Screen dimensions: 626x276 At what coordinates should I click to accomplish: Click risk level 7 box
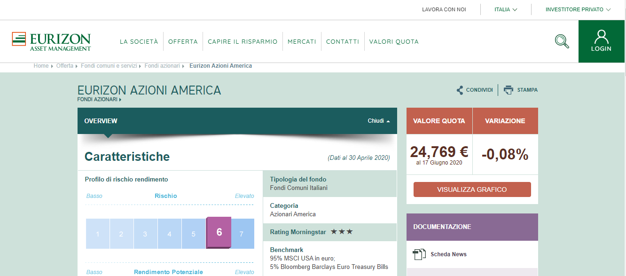point(242,234)
